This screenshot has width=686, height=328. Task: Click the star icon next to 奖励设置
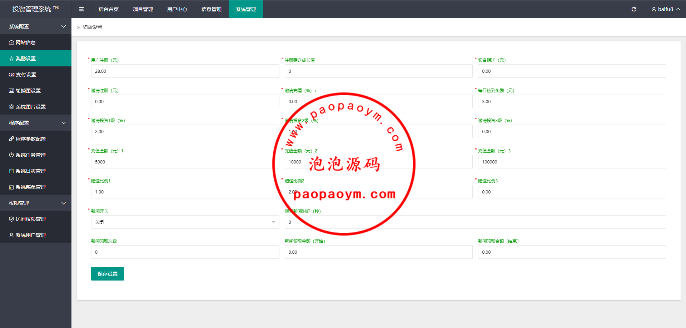pos(11,59)
